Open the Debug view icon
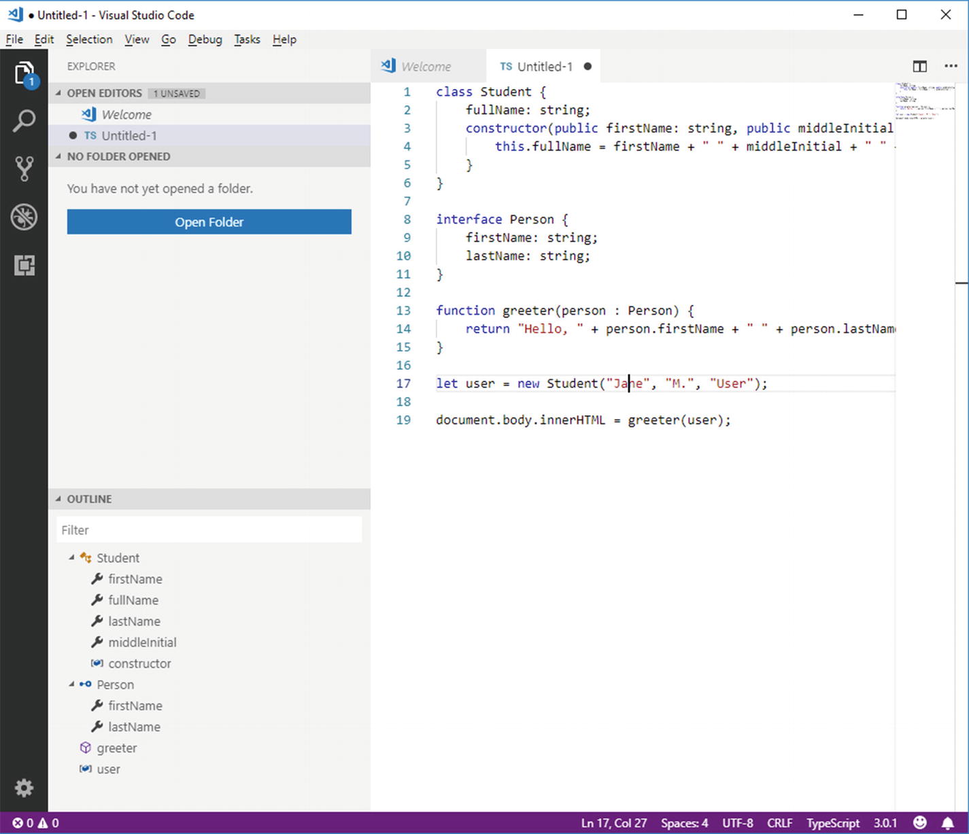The width and height of the screenshot is (969, 834). click(24, 218)
